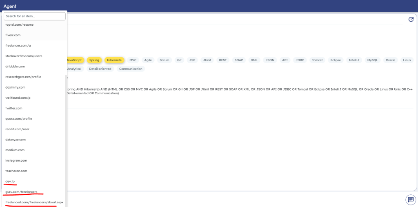Click the Agent header title
Viewport: 418px width, 207px height.
pyautogui.click(x=10, y=6)
